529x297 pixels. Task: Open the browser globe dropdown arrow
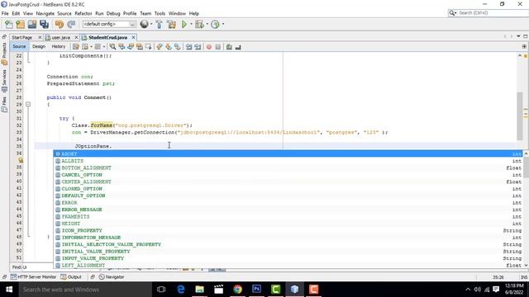(x=151, y=24)
